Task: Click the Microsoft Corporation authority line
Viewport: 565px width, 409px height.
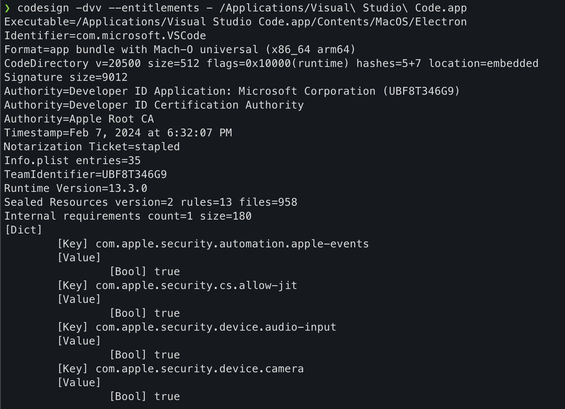Action: [232, 91]
